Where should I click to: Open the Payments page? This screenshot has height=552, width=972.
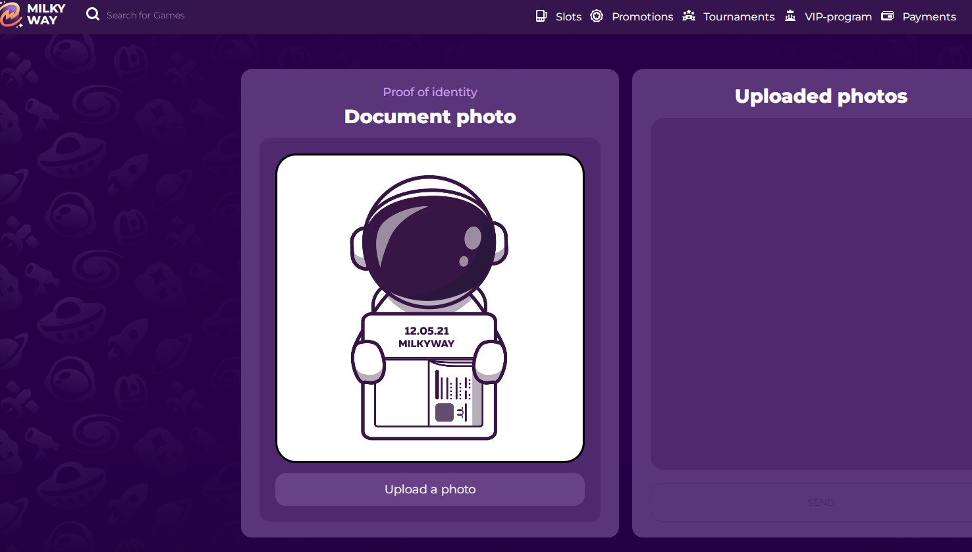pyautogui.click(x=929, y=16)
